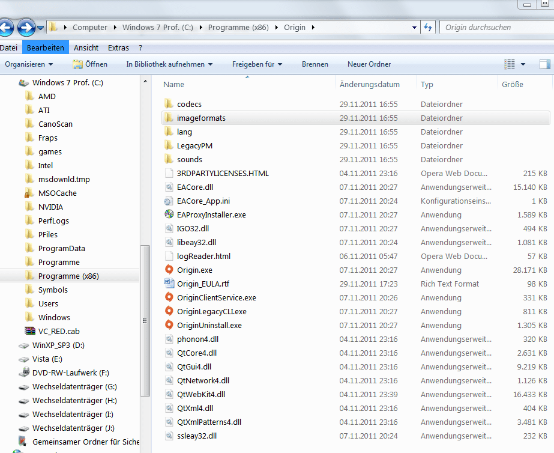Open the In Bibliothek aufnehmen dropdown
The height and width of the screenshot is (453, 554).
pyautogui.click(x=169, y=64)
